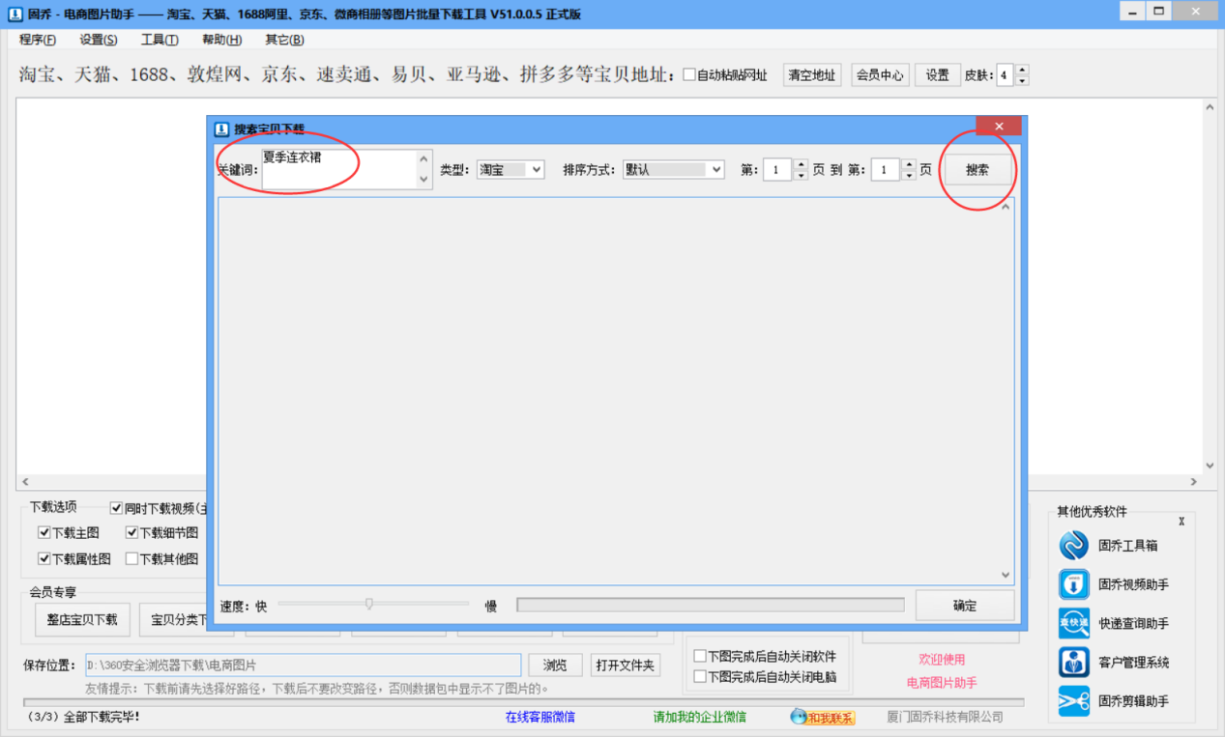Open the 客户管理系统 person icon
The image size is (1225, 737).
1073,662
